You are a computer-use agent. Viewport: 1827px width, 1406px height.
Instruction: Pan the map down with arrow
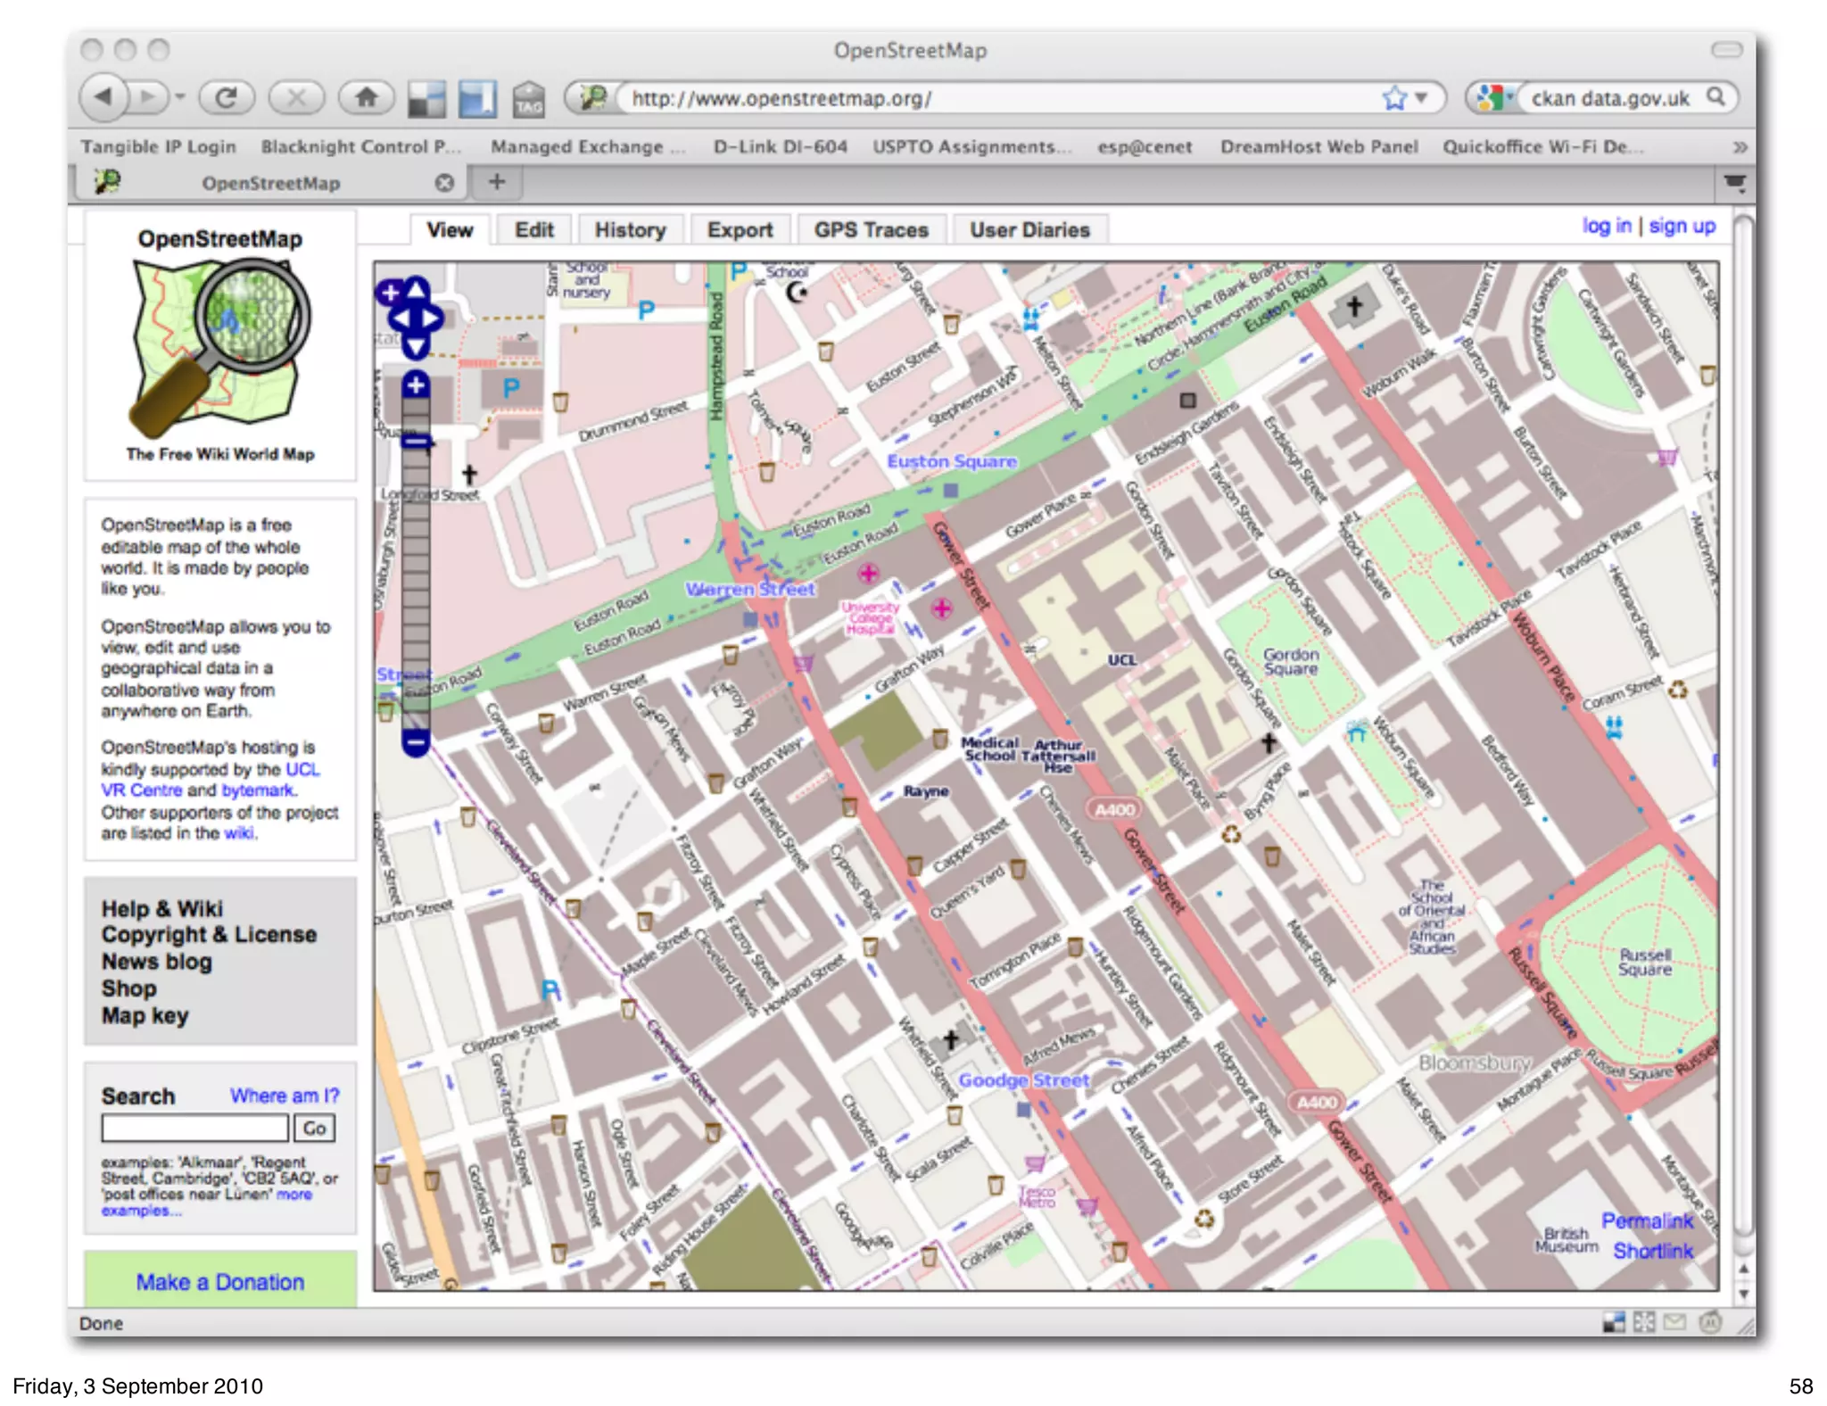[x=417, y=345]
